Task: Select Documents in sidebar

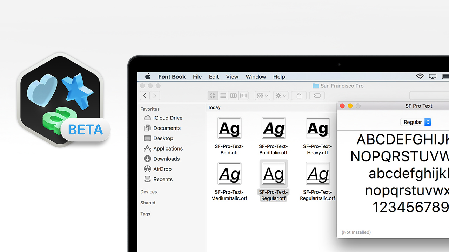Action: click(x=162, y=128)
